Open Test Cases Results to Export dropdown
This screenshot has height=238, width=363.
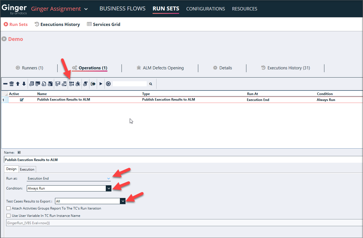[x=123, y=201]
